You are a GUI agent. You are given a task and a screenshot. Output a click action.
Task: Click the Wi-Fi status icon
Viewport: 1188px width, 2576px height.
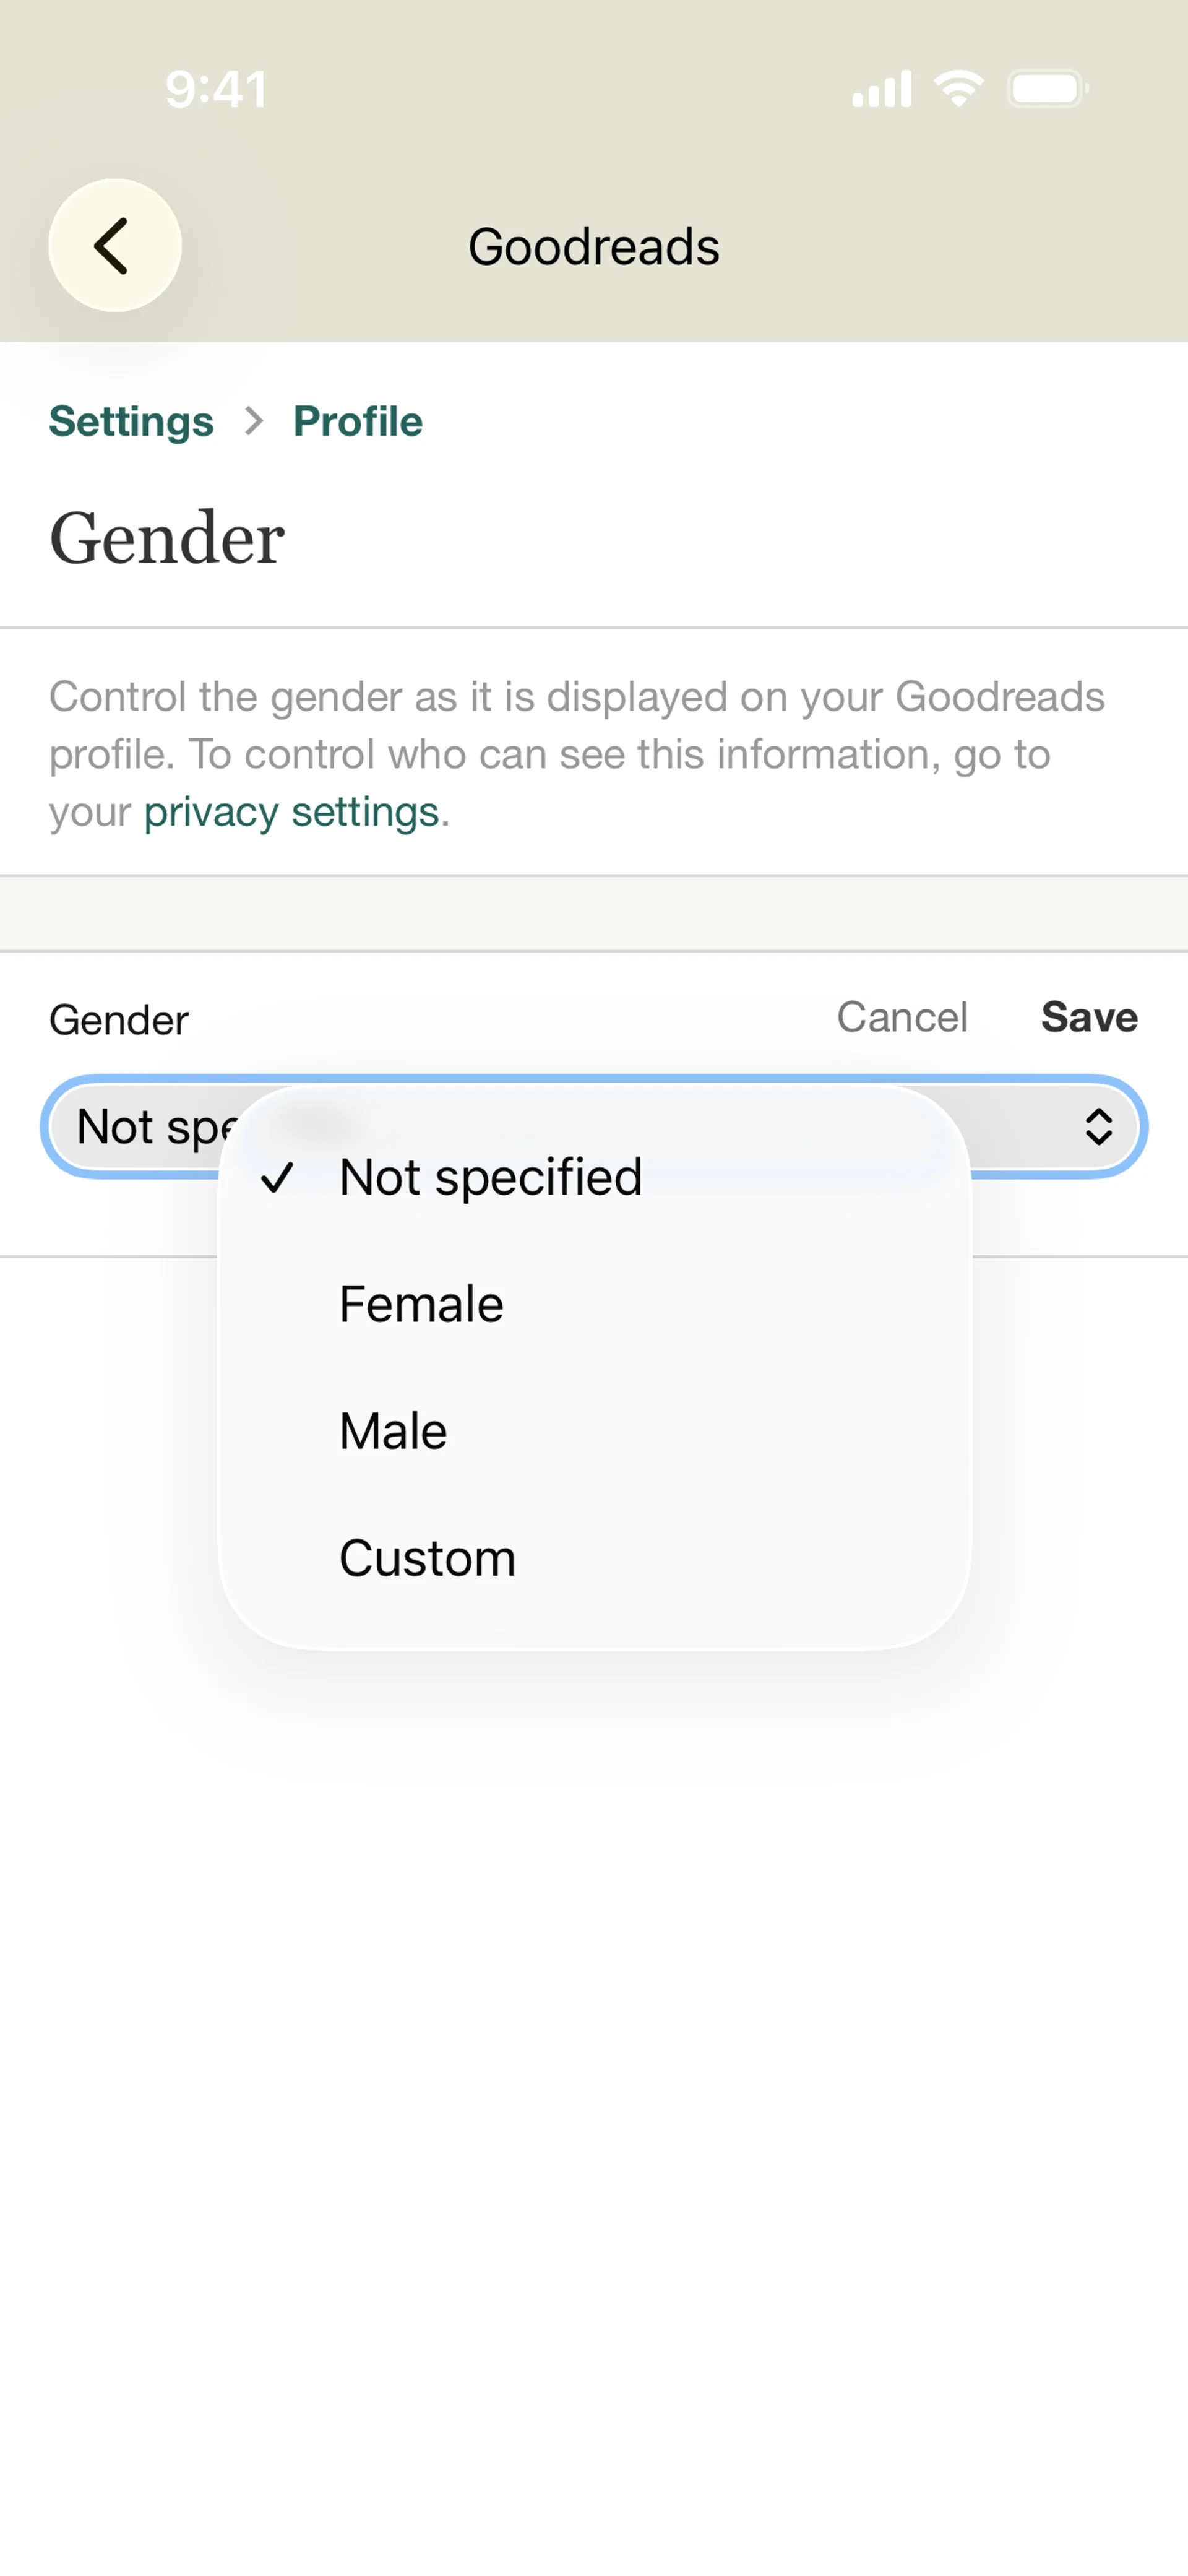click(958, 89)
